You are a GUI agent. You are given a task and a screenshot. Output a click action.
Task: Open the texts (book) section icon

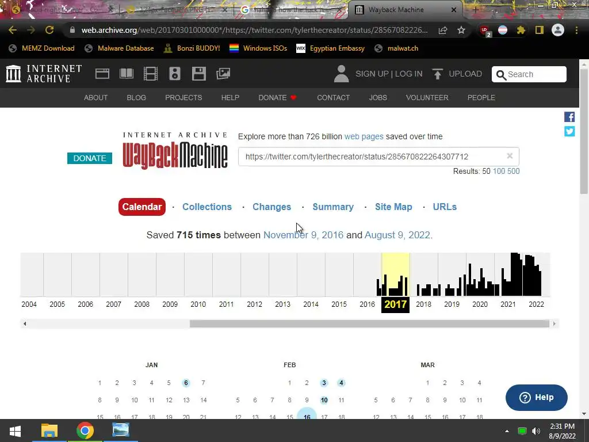click(127, 74)
